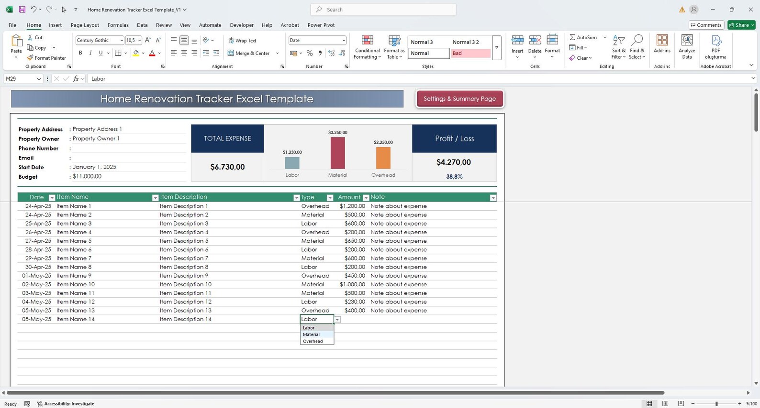
Task: Click the Comments button
Action: coord(706,25)
